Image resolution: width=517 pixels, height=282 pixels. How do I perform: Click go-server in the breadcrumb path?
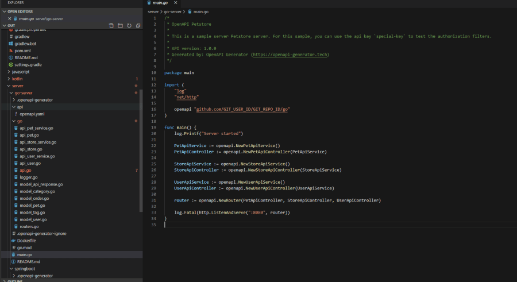(x=172, y=11)
